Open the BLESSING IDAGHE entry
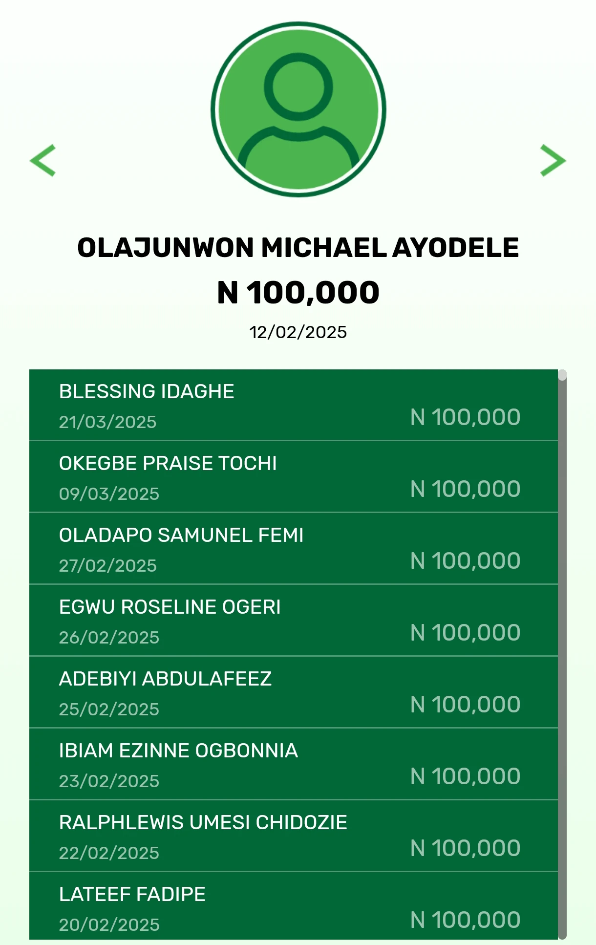The width and height of the screenshot is (596, 945). tap(294, 405)
